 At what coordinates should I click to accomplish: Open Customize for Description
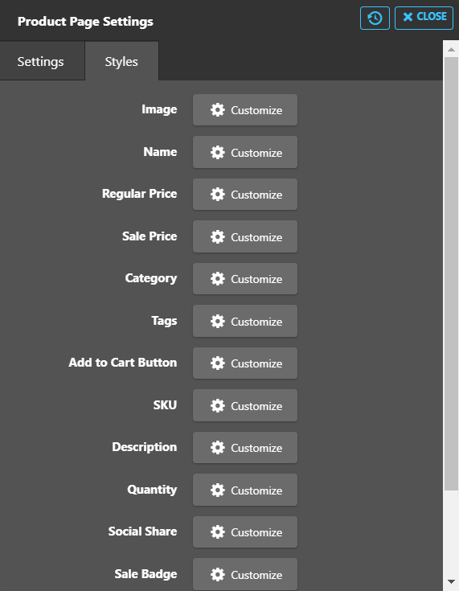(x=245, y=448)
